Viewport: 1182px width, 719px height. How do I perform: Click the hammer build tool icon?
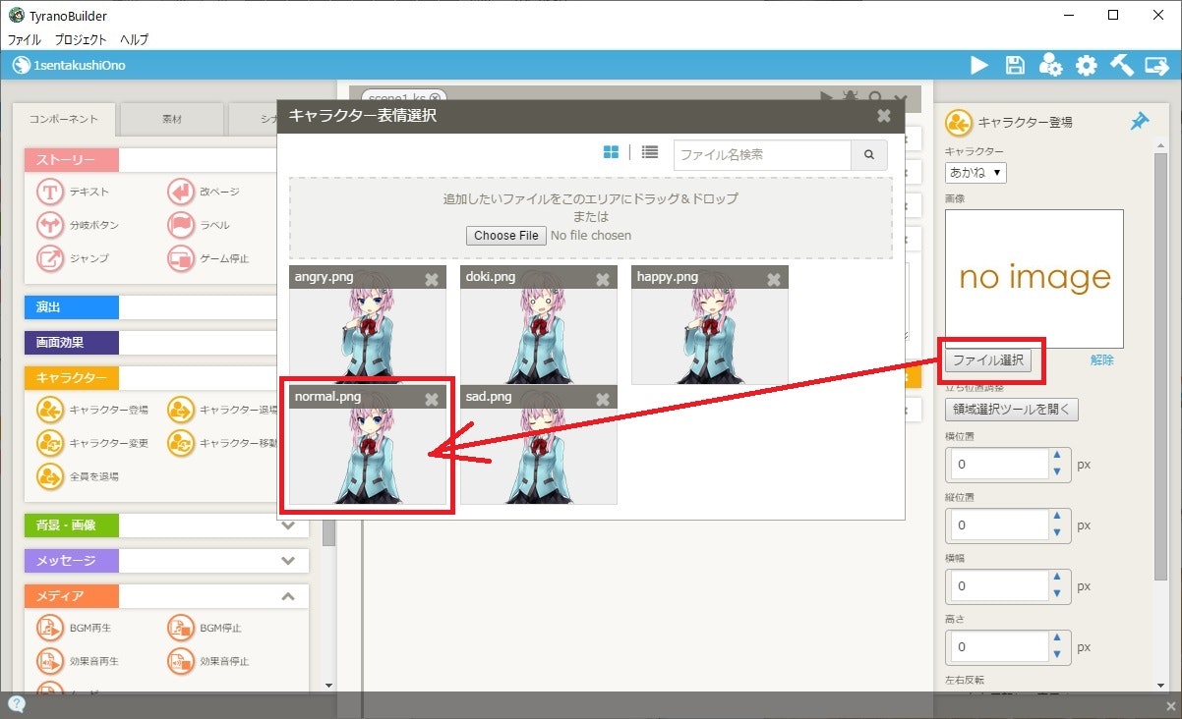pyautogui.click(x=1122, y=65)
